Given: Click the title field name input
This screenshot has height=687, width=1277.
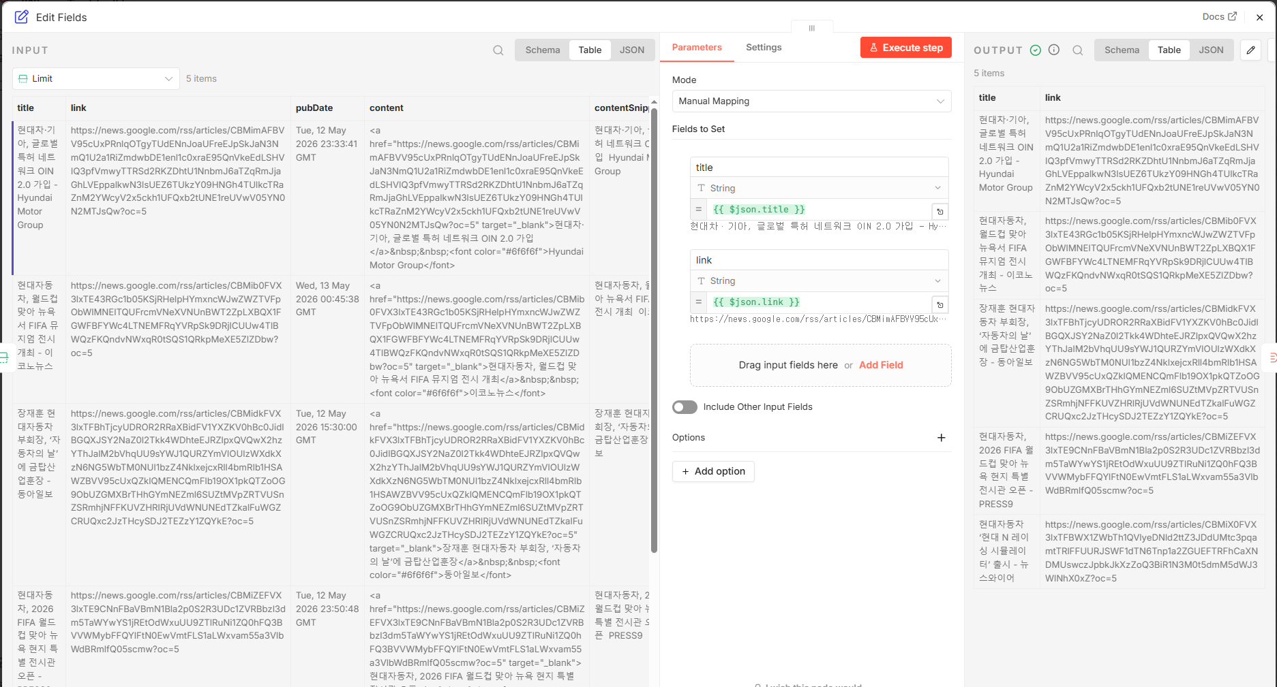Looking at the screenshot, I should 819,167.
